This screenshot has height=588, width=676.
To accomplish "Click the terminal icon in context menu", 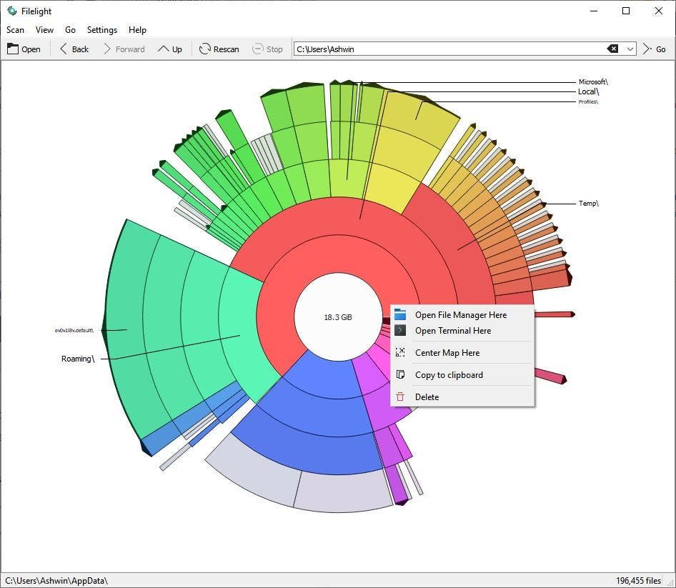I will 400,331.
